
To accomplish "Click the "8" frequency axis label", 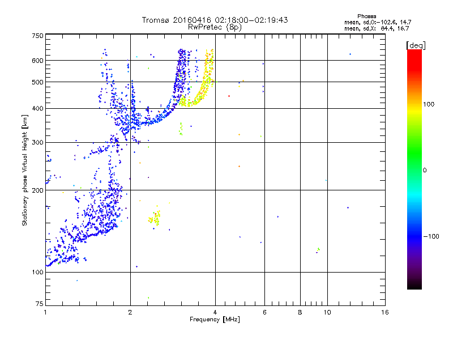I will tap(300, 312).
